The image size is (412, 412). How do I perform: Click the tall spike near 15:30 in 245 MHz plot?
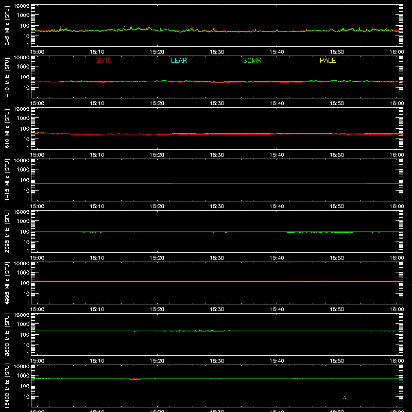(x=214, y=27)
